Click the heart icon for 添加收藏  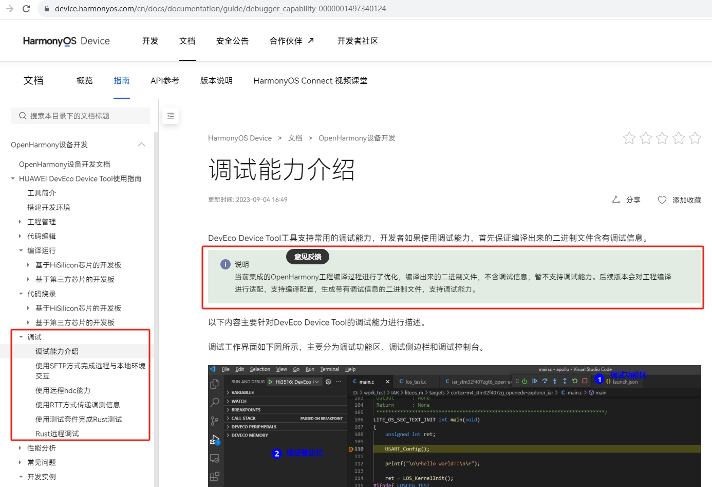(662, 200)
